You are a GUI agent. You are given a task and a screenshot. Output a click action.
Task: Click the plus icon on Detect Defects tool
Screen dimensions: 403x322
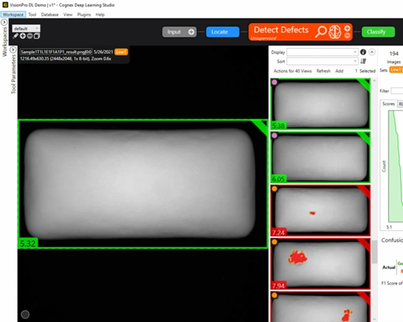click(x=348, y=28)
